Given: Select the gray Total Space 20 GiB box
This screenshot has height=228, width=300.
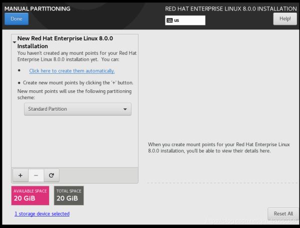Looking at the screenshot, I should click(68, 196).
